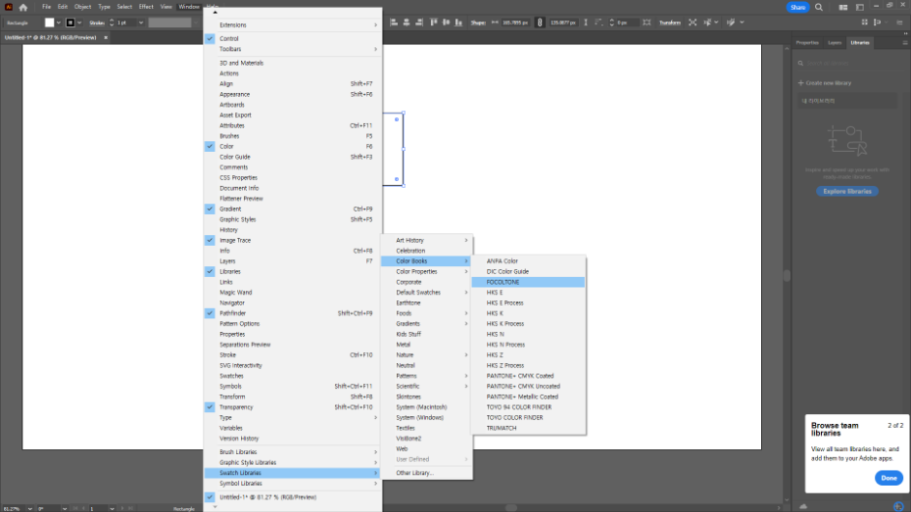Click the corner type icon in control bar
This screenshot has width=911, height=512.
(599, 23)
